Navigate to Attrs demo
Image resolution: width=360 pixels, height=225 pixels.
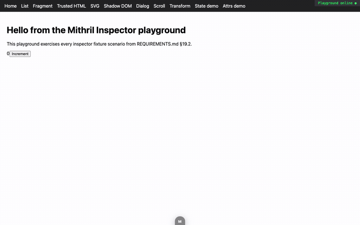point(234,6)
